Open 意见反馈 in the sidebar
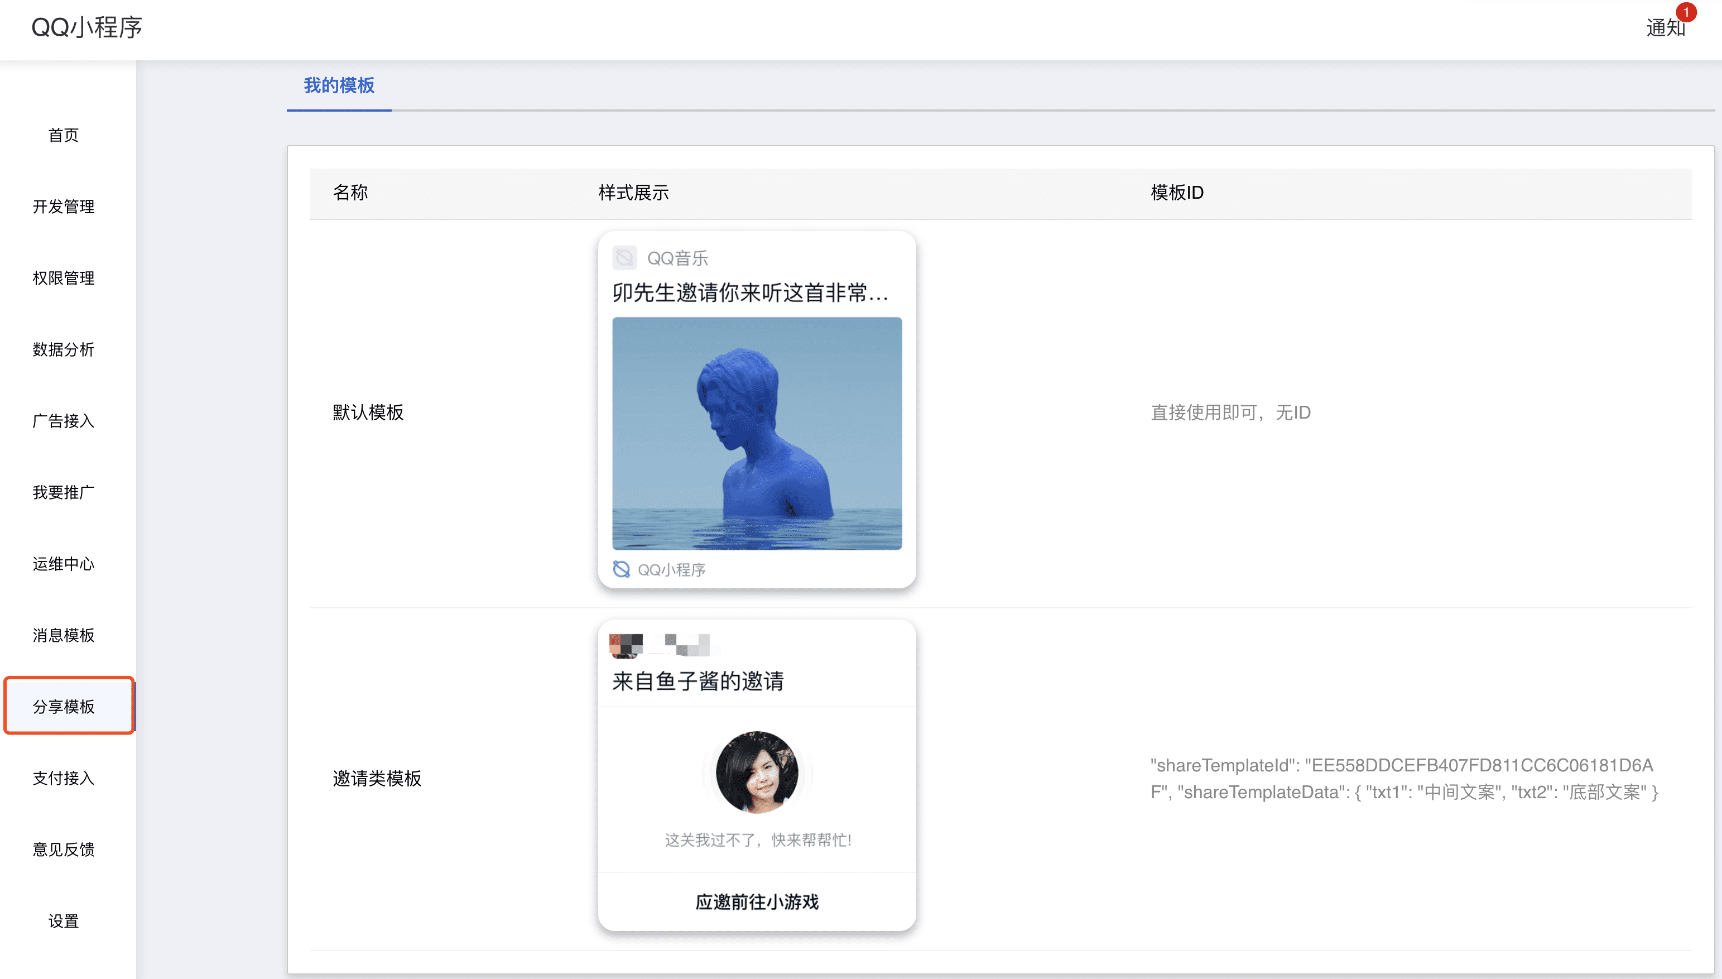 [x=64, y=849]
